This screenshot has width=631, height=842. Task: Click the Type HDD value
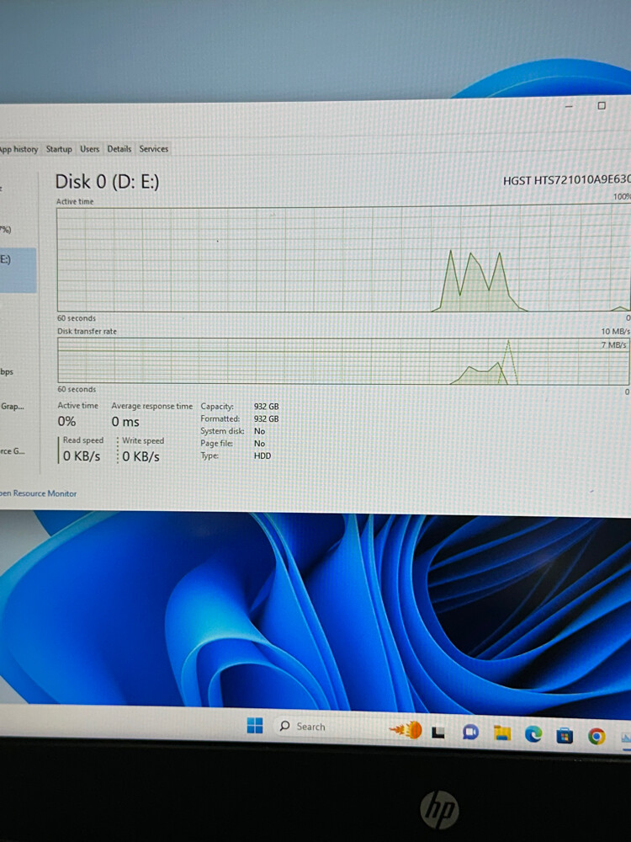262,456
